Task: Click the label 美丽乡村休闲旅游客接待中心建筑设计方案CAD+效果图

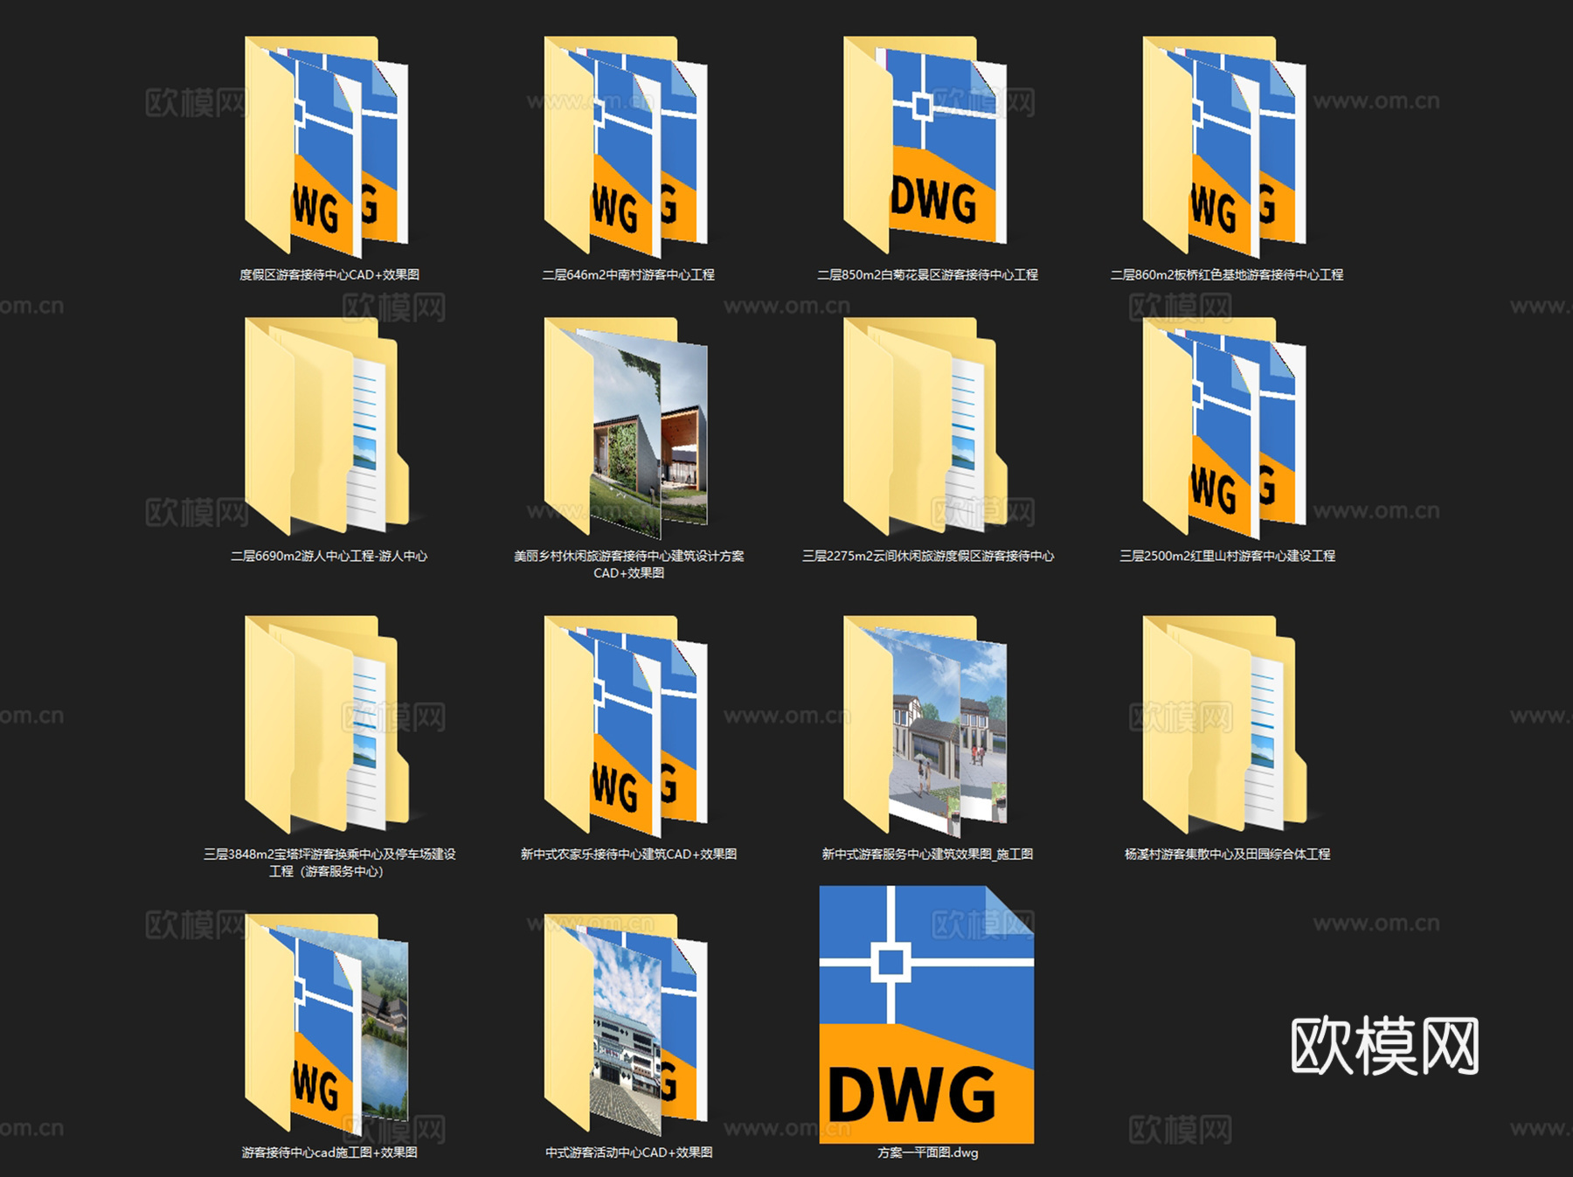Action: click(629, 564)
